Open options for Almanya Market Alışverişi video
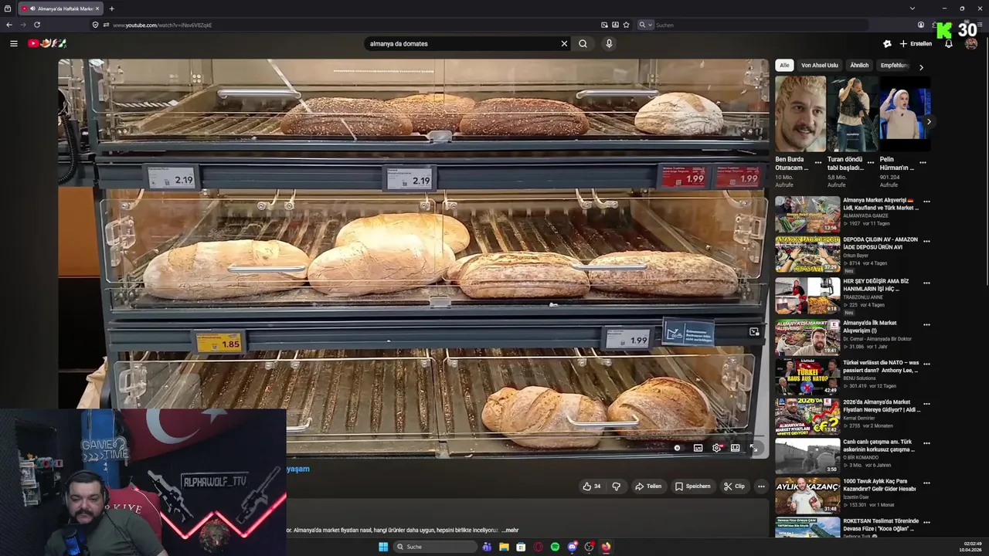Image resolution: width=989 pixels, height=556 pixels. (x=926, y=202)
